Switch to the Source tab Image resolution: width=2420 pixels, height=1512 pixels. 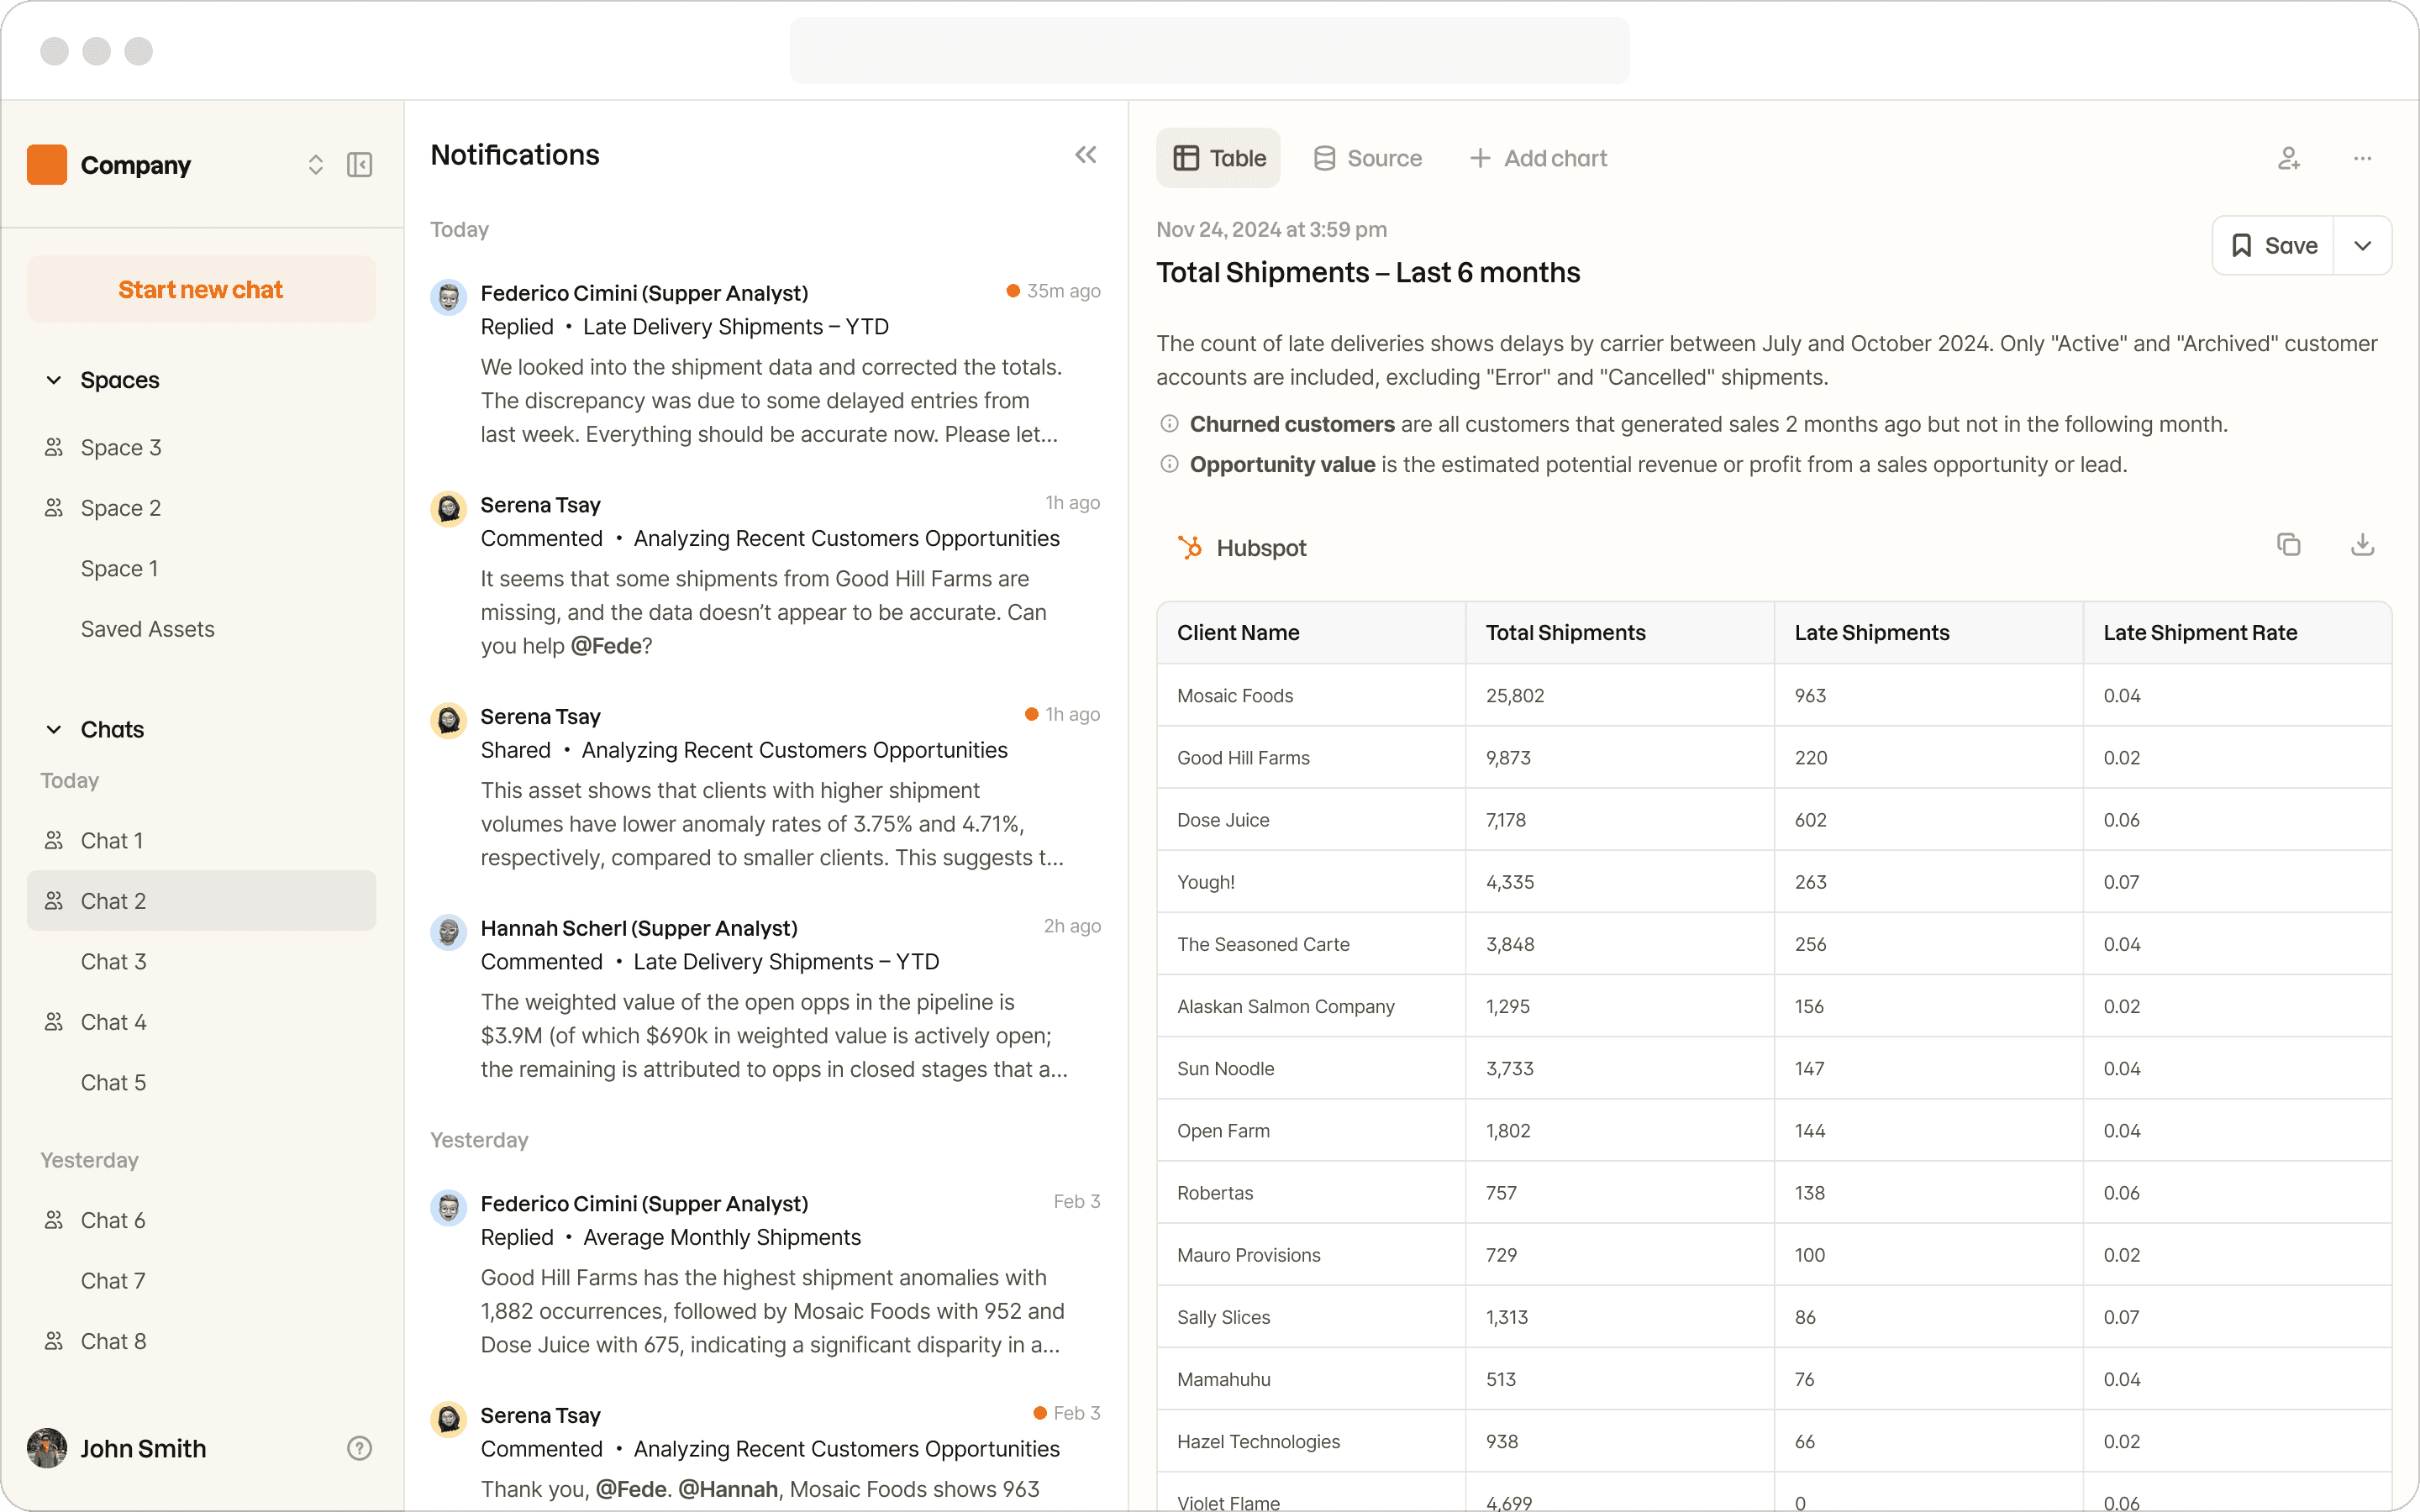(1367, 158)
